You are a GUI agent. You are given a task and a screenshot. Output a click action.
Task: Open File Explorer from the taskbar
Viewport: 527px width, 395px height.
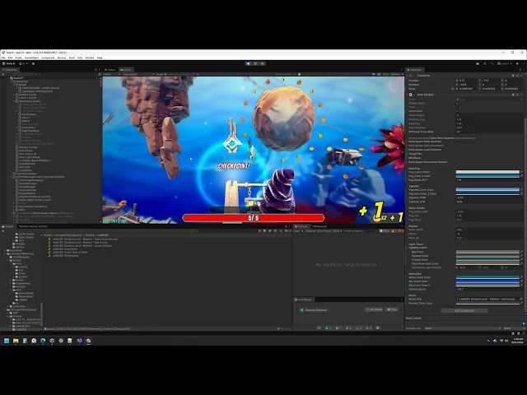tap(16, 341)
